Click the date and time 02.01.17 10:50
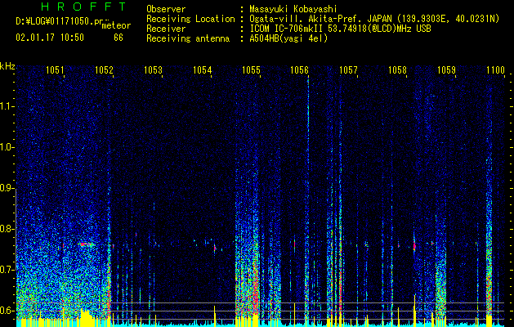514x327 pixels. 50,38
